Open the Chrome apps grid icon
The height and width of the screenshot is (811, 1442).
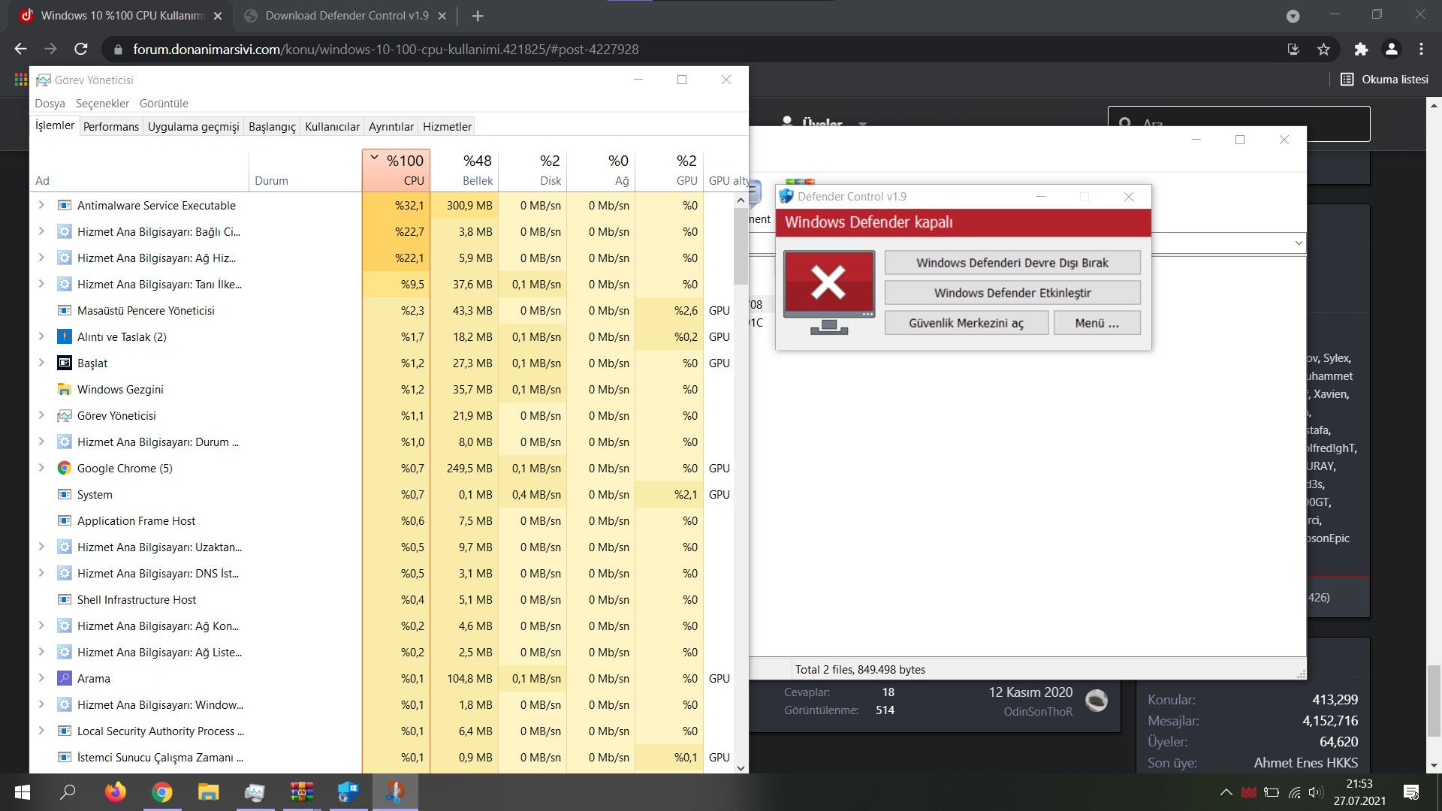[21, 79]
